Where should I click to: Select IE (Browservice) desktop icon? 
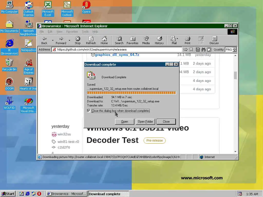pyautogui.click(x=10, y=47)
